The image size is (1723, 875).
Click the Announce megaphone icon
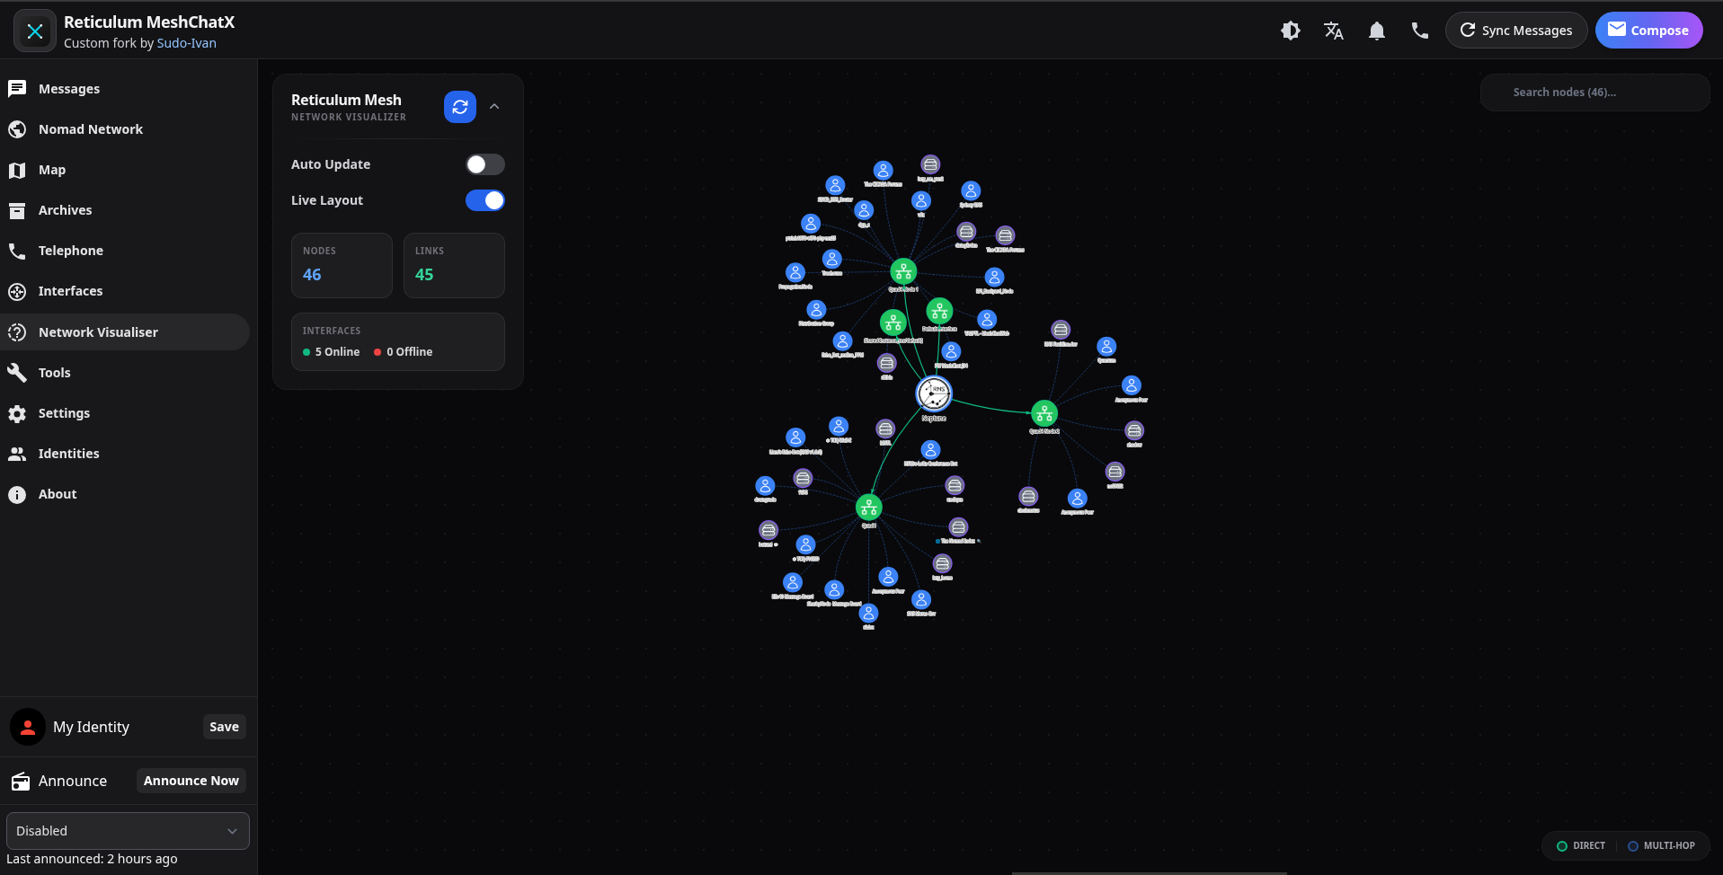(x=19, y=781)
